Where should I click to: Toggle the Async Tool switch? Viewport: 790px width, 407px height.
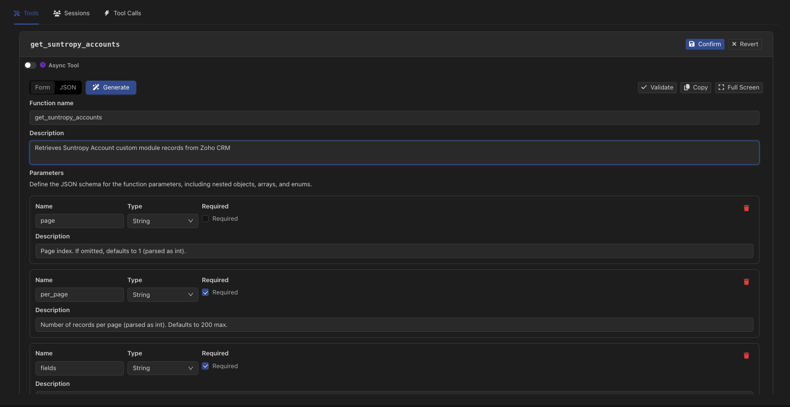click(x=31, y=65)
